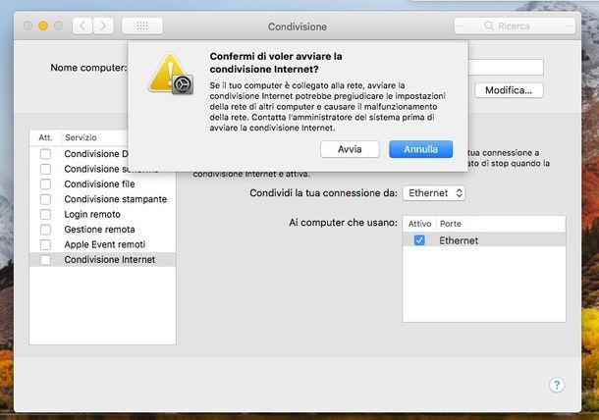Click the computer name input field
Viewport: 599px width, 420px height.
tap(506, 67)
